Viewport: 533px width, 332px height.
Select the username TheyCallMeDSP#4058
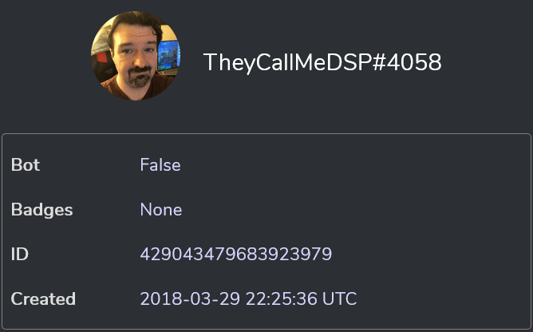tap(322, 62)
